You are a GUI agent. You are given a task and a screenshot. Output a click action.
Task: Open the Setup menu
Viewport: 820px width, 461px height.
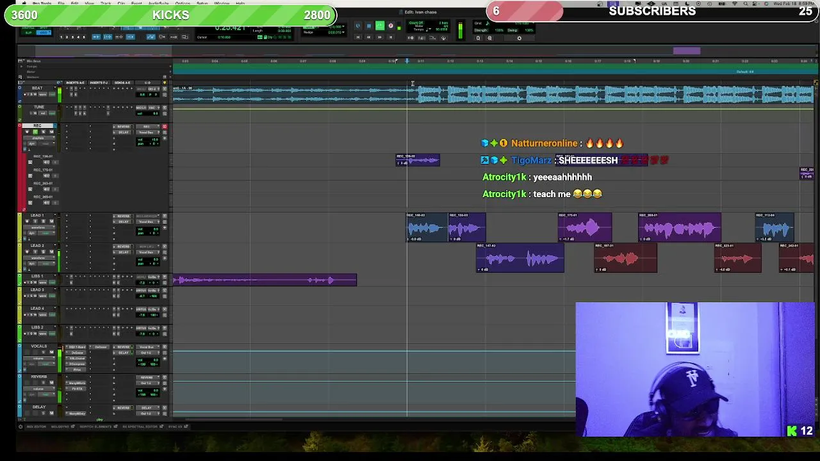(x=202, y=3)
